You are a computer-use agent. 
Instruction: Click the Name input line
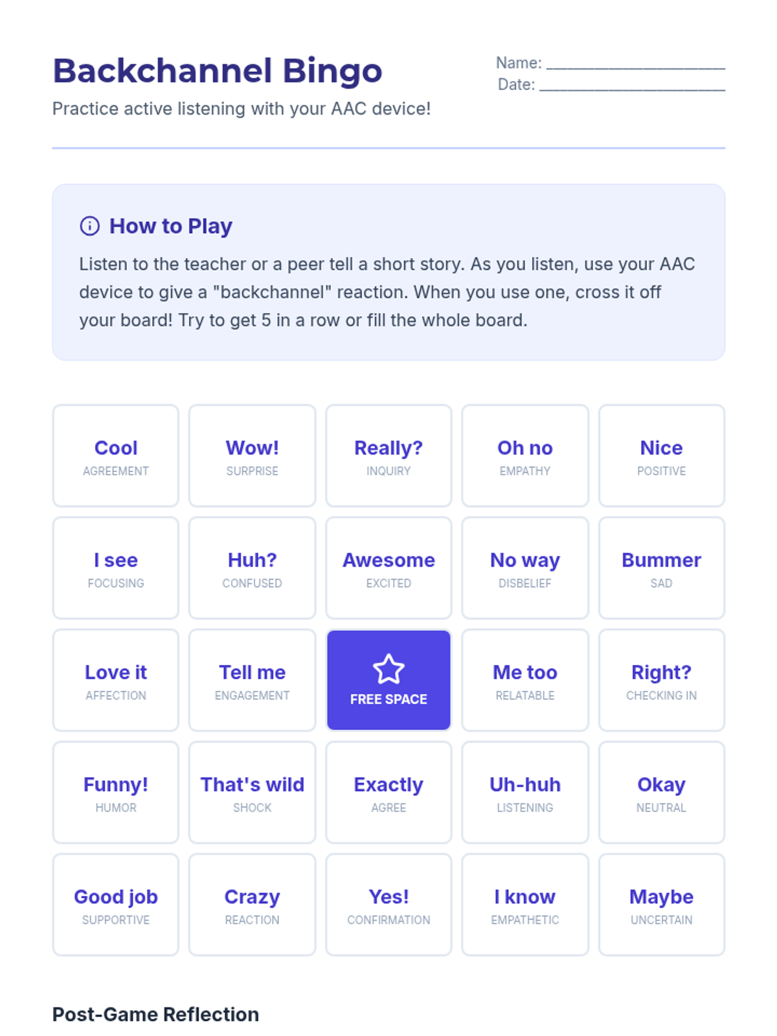click(635, 63)
